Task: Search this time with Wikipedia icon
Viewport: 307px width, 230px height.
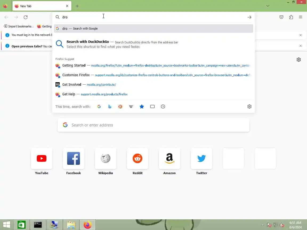Action: [x=131, y=106]
